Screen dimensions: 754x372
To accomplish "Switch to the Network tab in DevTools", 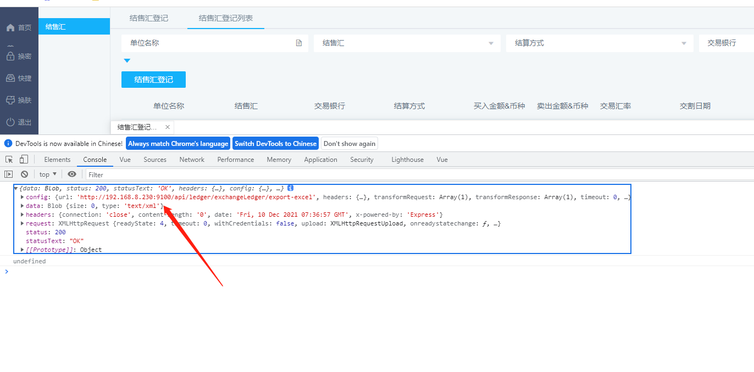I will click(x=191, y=159).
